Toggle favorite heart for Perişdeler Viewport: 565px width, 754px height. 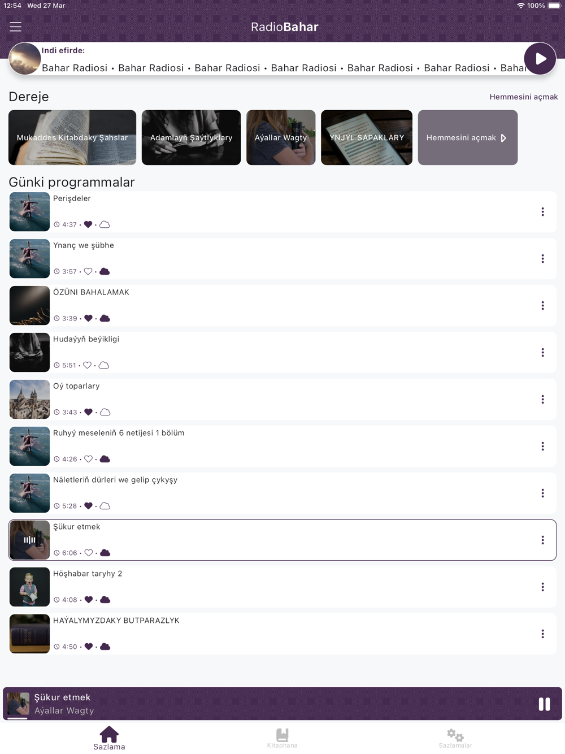(88, 224)
